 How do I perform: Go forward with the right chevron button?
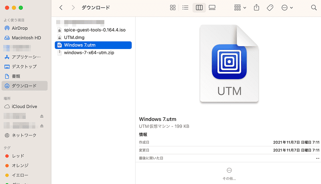[x=73, y=8]
